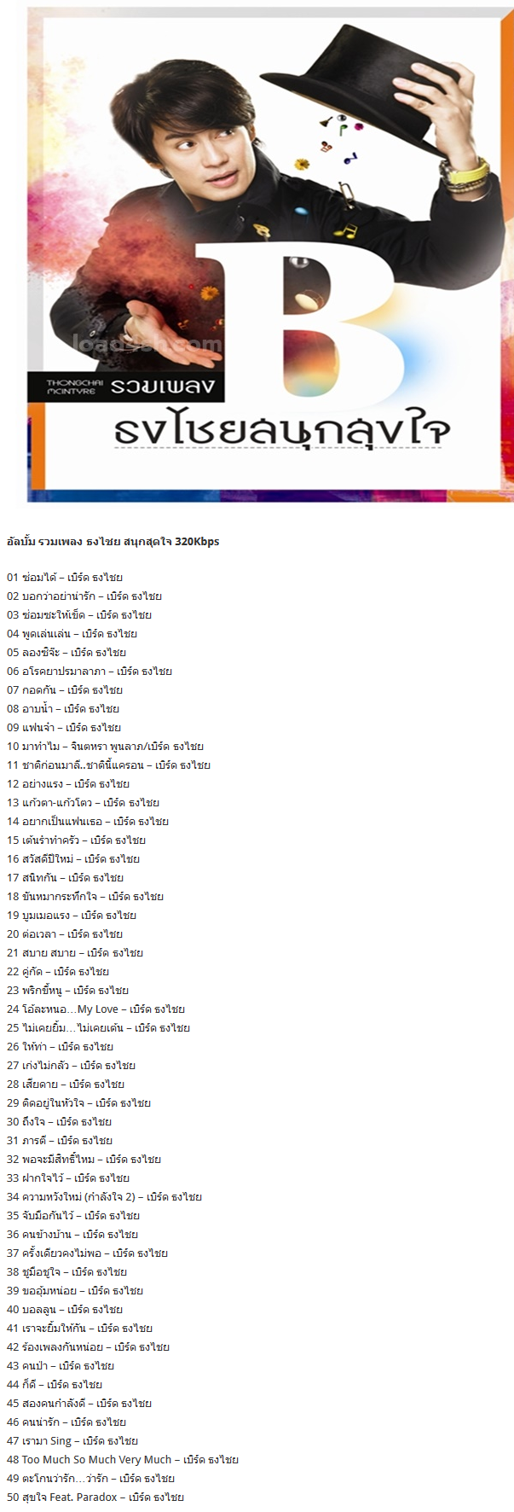Click track 38 in the song list

coord(66,1272)
